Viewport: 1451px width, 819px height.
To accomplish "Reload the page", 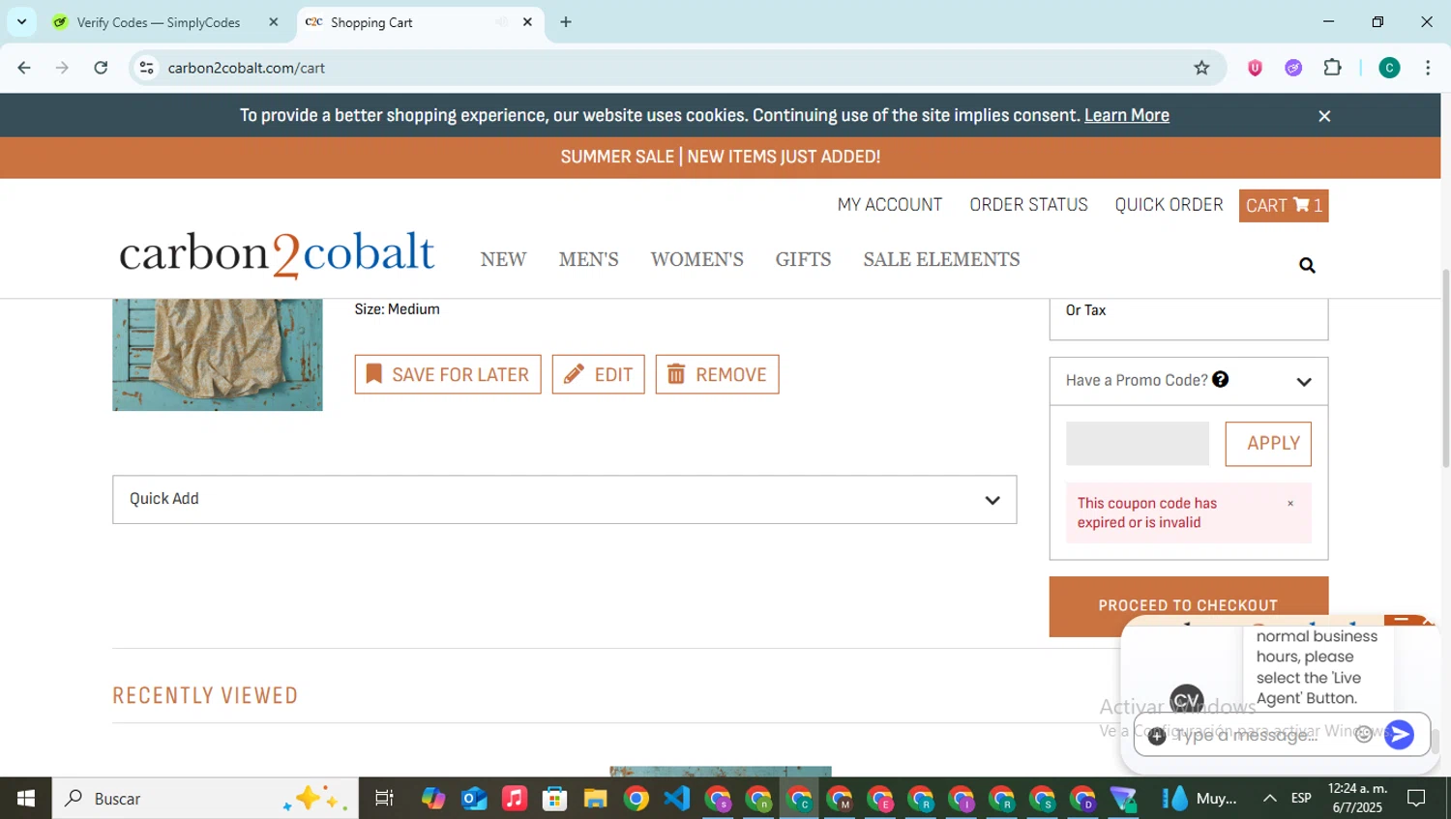I will click(x=101, y=68).
